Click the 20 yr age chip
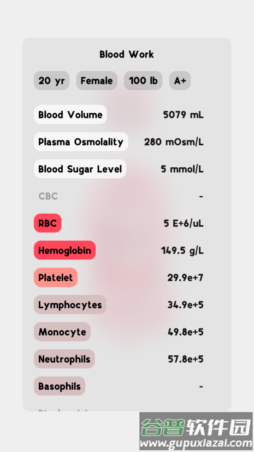Viewport: 254px width, 452px height. coord(52,81)
